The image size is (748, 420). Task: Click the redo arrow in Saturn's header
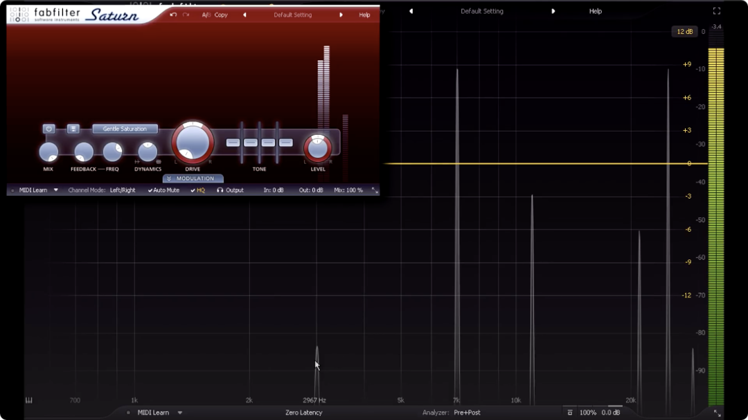pos(186,15)
